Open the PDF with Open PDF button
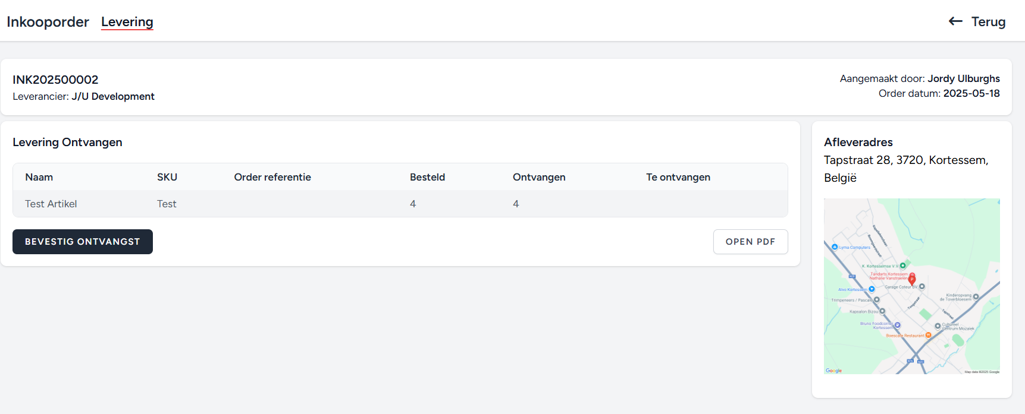1025x414 pixels. tap(750, 242)
